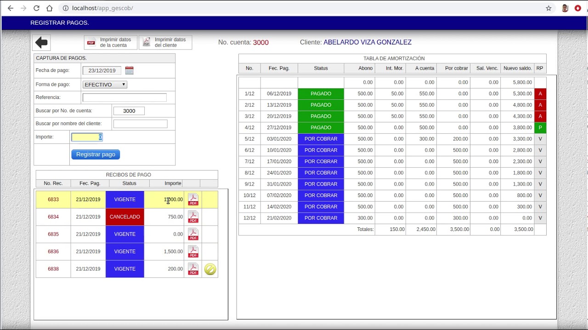Click the Registrar pago button
The height and width of the screenshot is (330, 588).
point(96,154)
